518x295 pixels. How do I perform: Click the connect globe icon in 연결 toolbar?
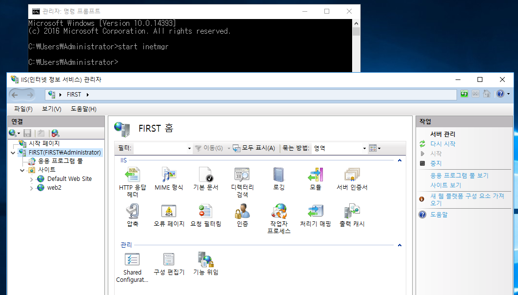click(x=13, y=133)
